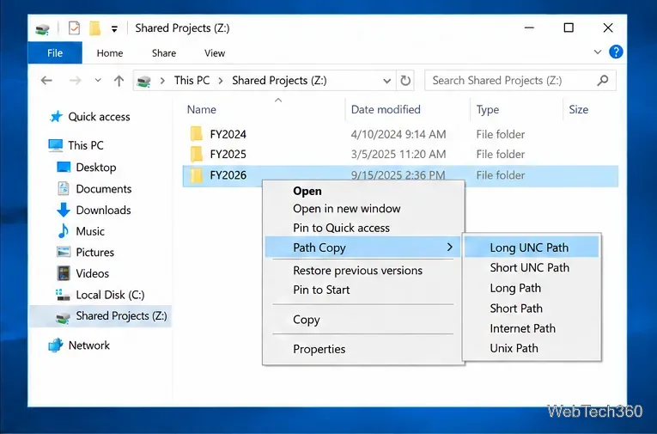Image resolution: width=657 pixels, height=434 pixels.
Task: Go forward with the right arrow
Action: point(76,80)
